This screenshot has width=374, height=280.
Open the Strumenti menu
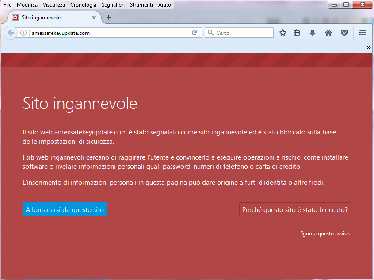click(x=141, y=5)
